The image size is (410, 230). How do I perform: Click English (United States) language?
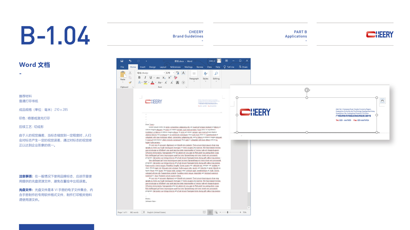pos(156,212)
